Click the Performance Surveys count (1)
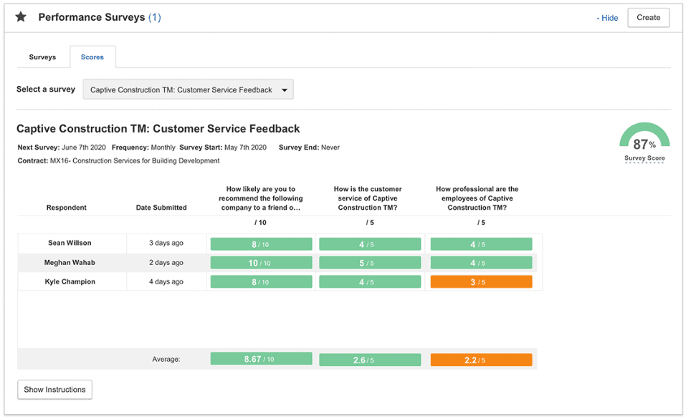Screen dimensions: 686x419 click(x=155, y=17)
